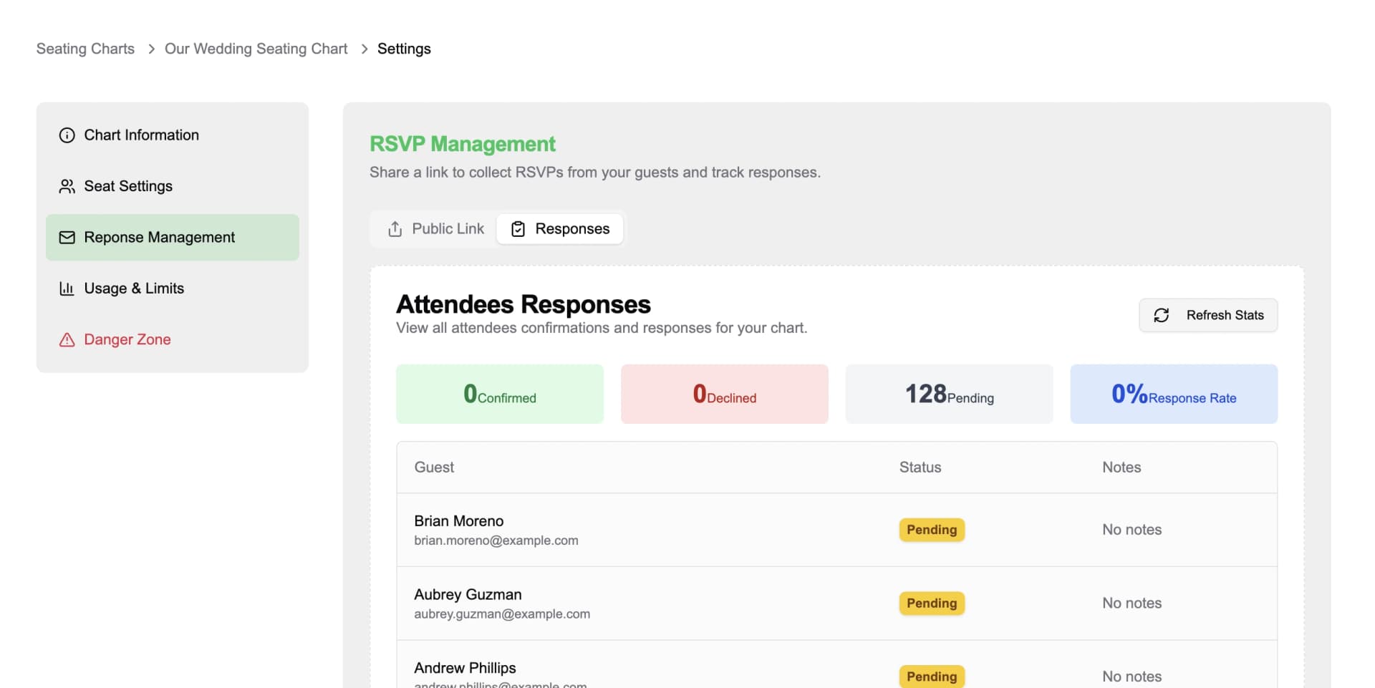The width and height of the screenshot is (1375, 688).
Task: Select the Aubrey Guzman guest row
Action: 645,604
